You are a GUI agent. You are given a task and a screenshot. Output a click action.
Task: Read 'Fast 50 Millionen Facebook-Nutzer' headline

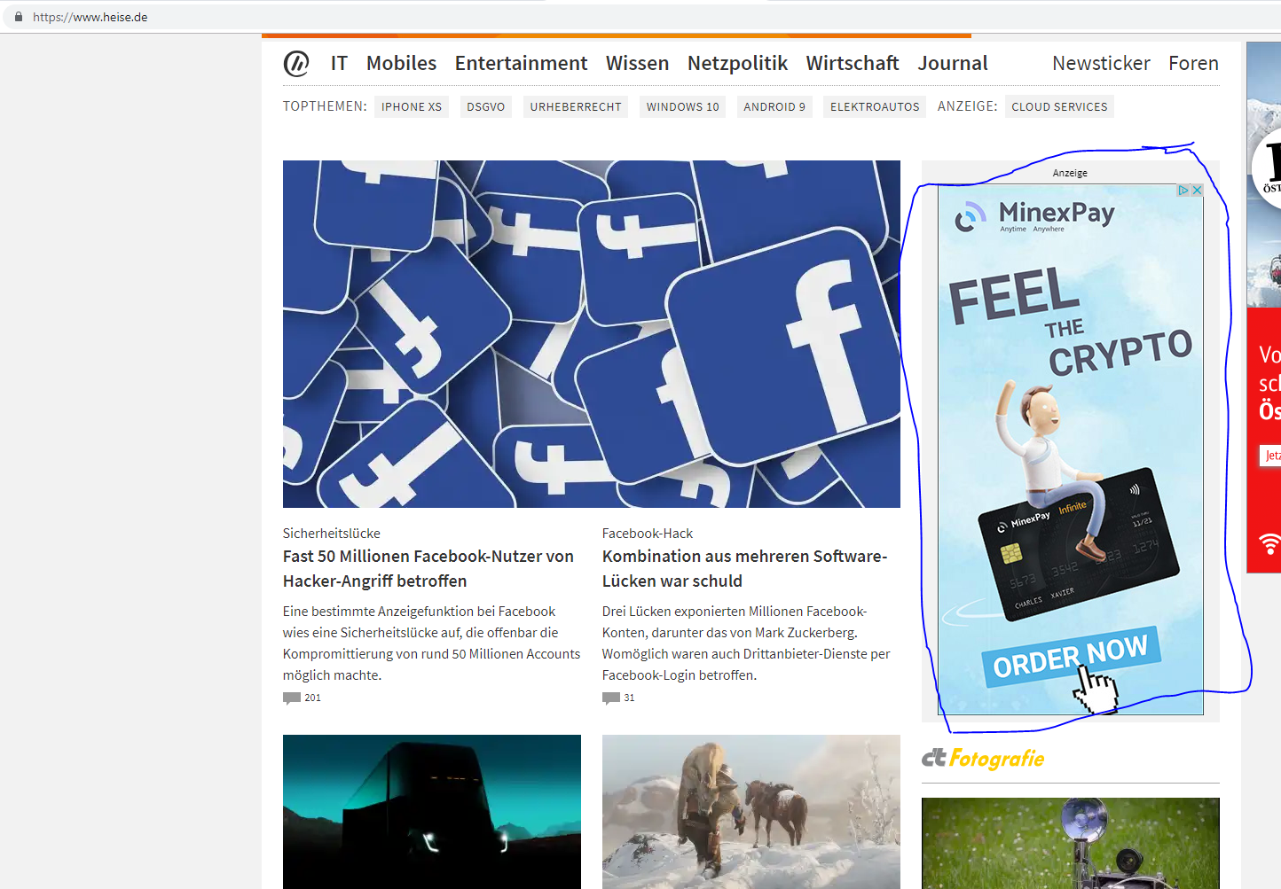tap(428, 568)
